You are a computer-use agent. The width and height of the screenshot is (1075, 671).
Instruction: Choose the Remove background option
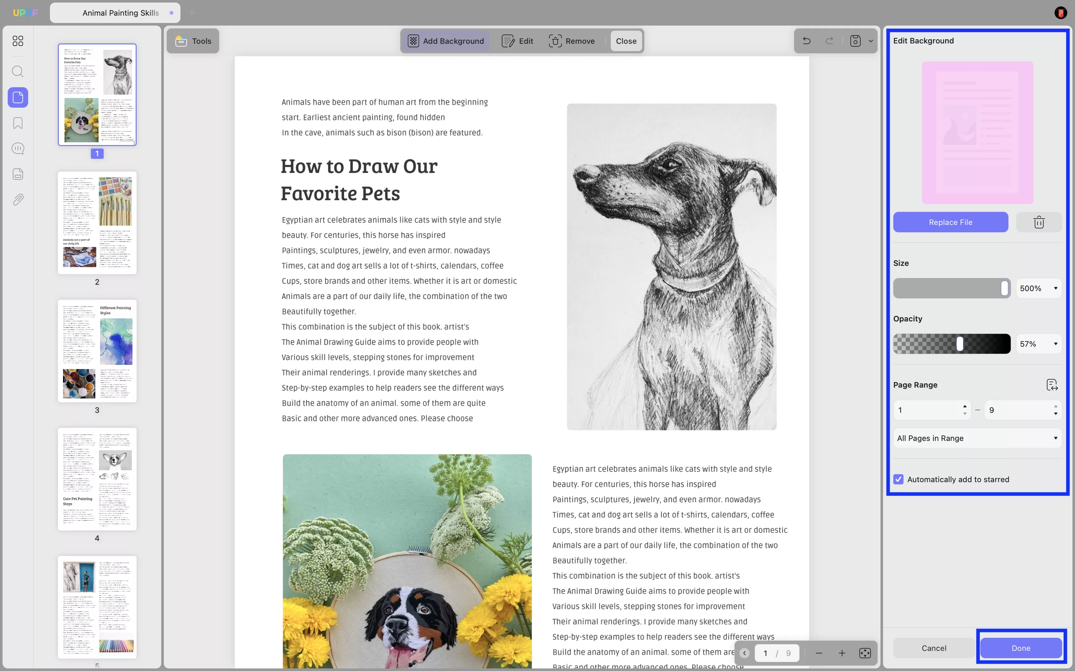click(572, 41)
